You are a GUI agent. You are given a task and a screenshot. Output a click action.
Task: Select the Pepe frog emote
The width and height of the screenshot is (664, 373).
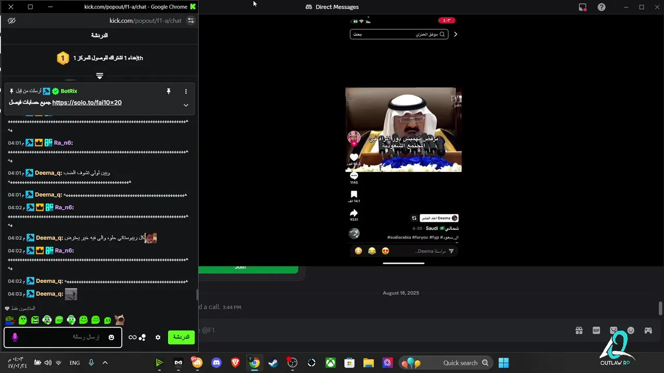pyautogui.click(x=10, y=320)
